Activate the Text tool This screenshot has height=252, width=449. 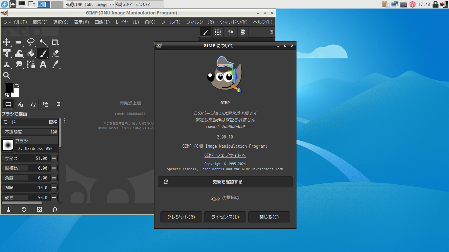click(43, 64)
